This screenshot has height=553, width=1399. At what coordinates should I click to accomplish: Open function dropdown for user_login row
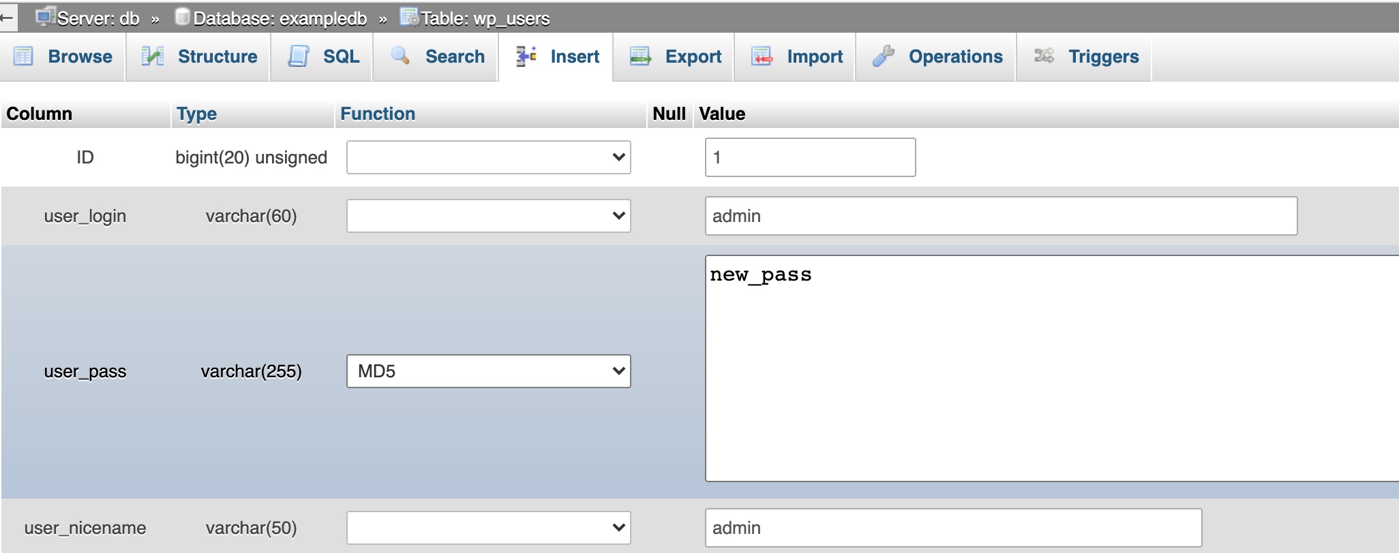coord(489,216)
